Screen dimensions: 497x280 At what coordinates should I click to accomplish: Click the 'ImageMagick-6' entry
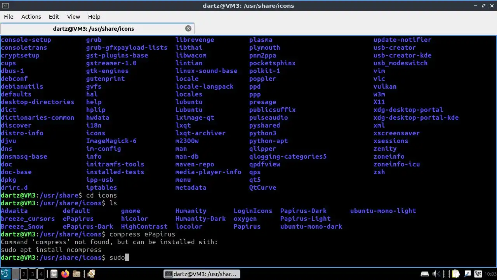111,141
